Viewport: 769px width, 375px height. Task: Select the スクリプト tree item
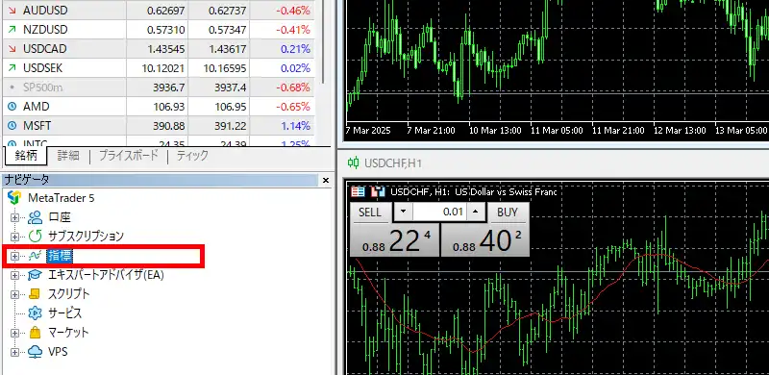(x=68, y=294)
